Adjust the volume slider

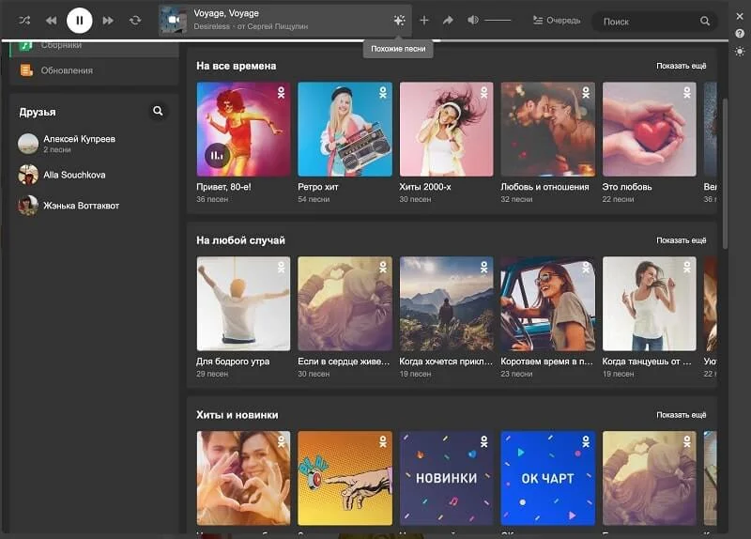(x=498, y=20)
